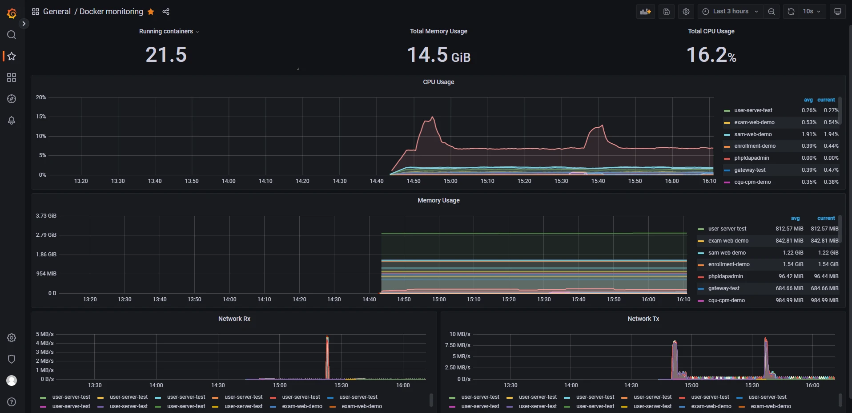The image size is (852, 413).
Task: Toggle sam-web-demo series in CPU Usage legend
Action: coord(753,134)
